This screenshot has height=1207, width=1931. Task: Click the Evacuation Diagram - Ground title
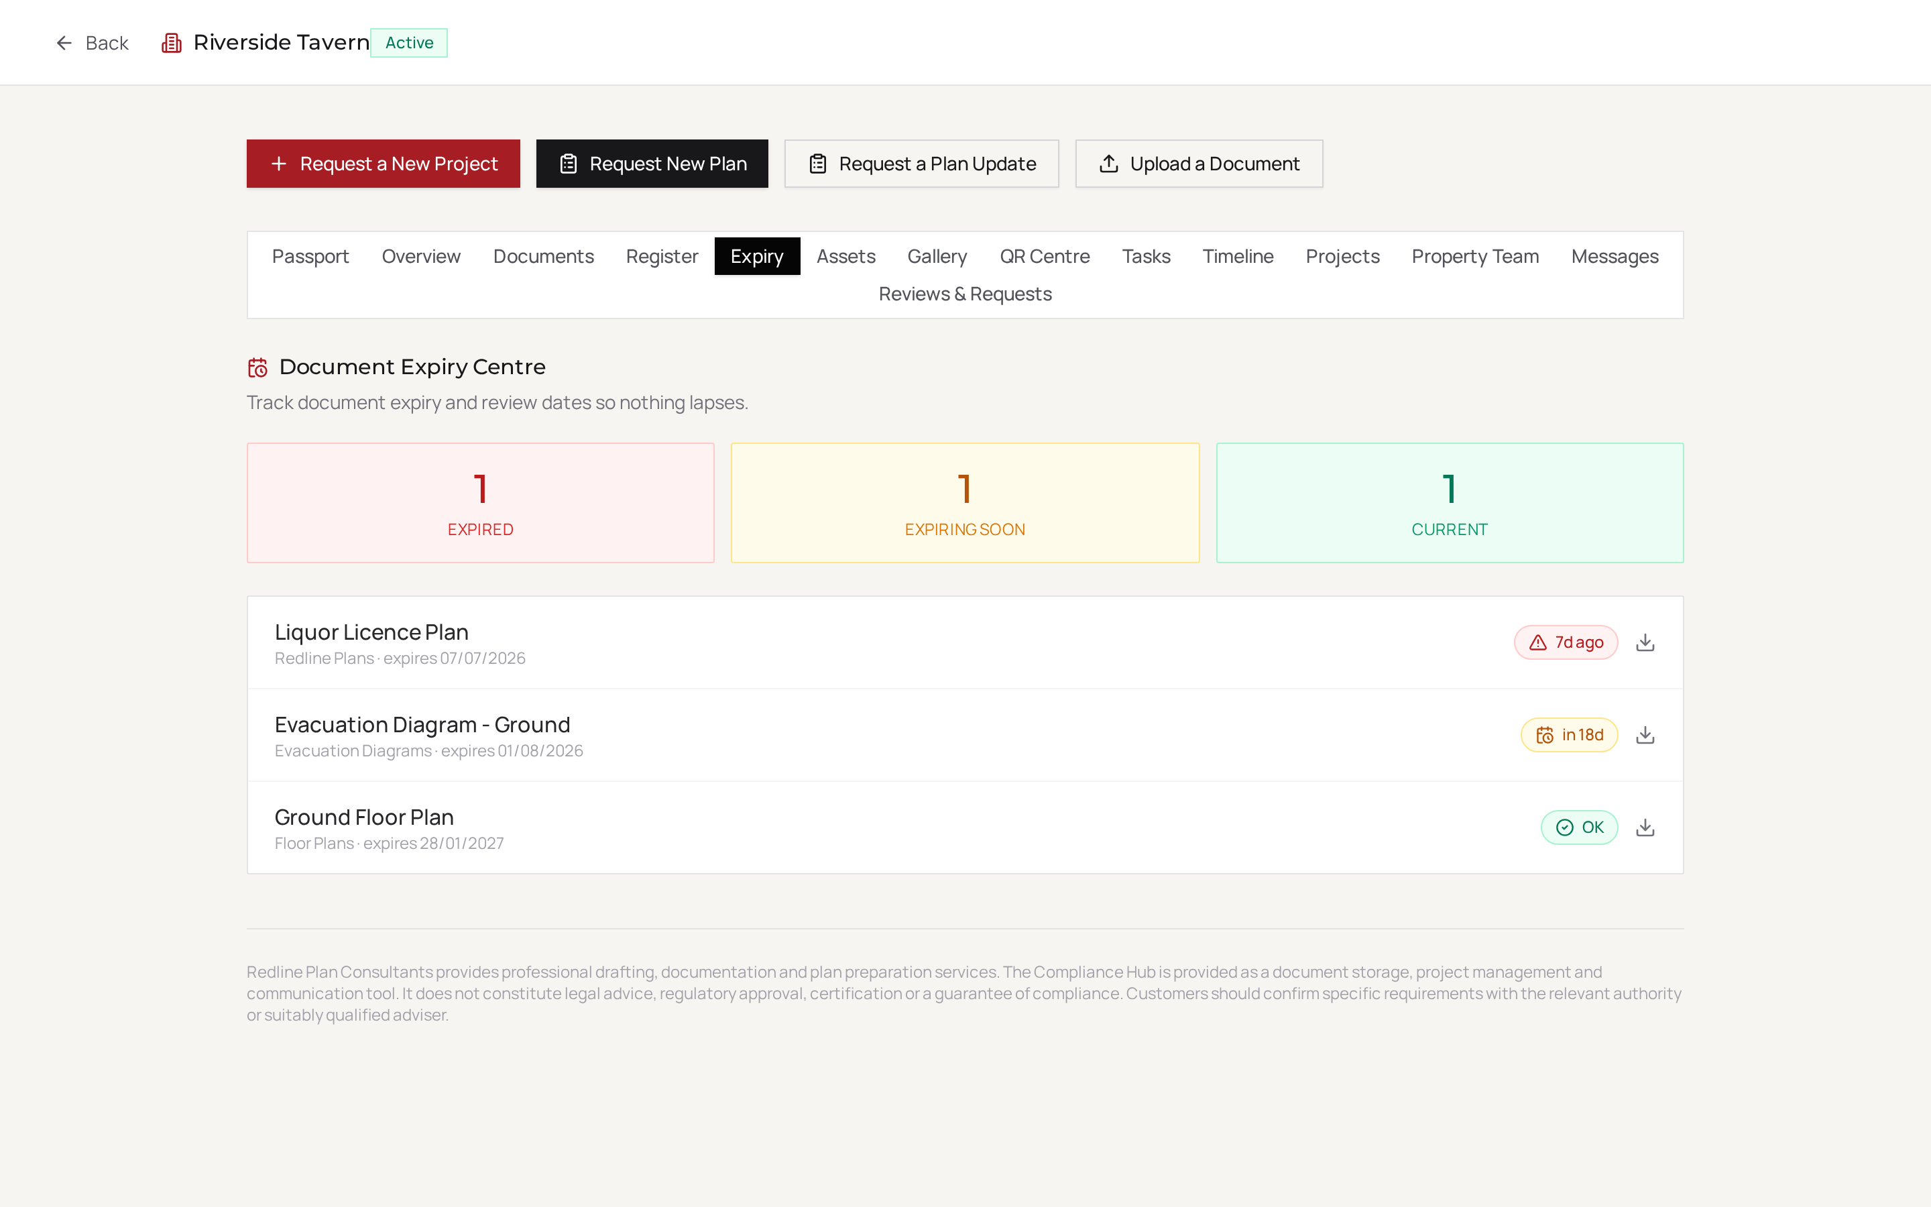(x=422, y=725)
